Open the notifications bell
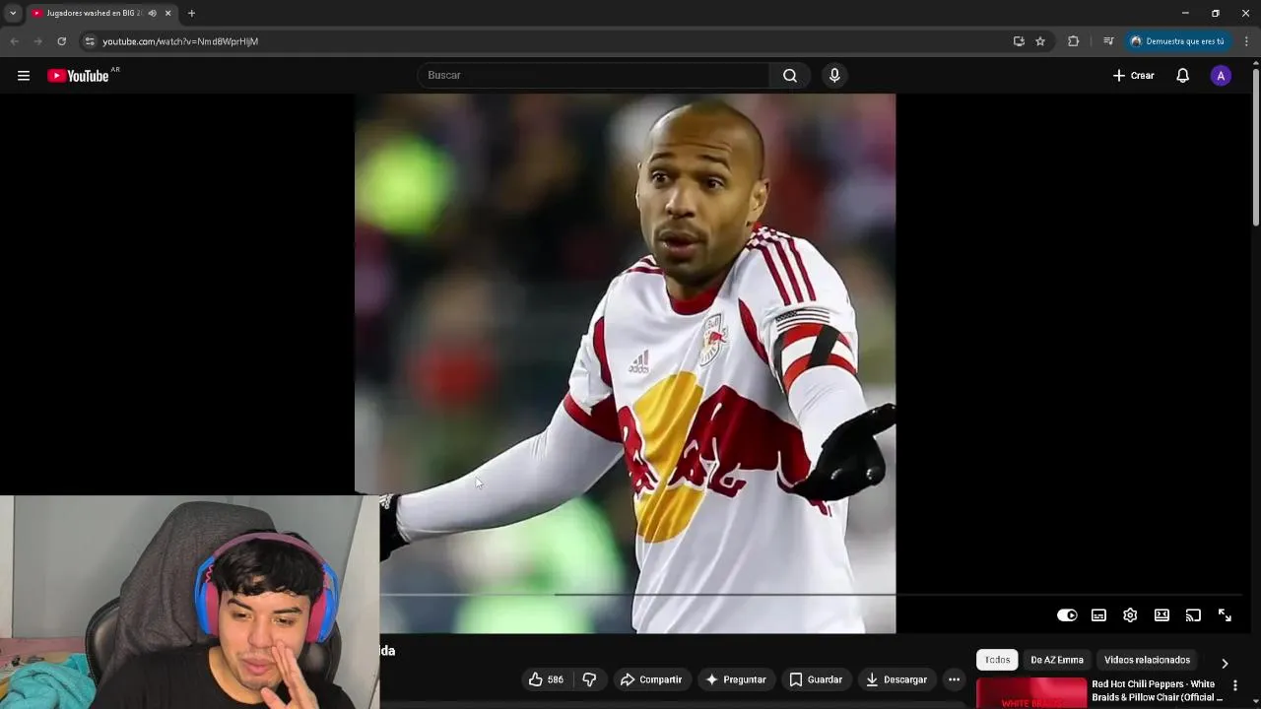This screenshot has height=709, width=1261. click(1183, 76)
